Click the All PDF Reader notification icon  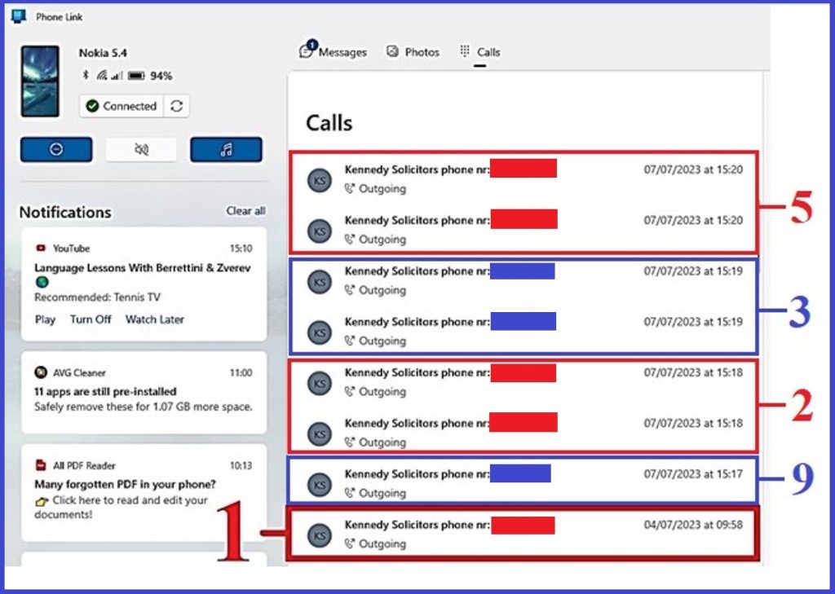[x=41, y=465]
